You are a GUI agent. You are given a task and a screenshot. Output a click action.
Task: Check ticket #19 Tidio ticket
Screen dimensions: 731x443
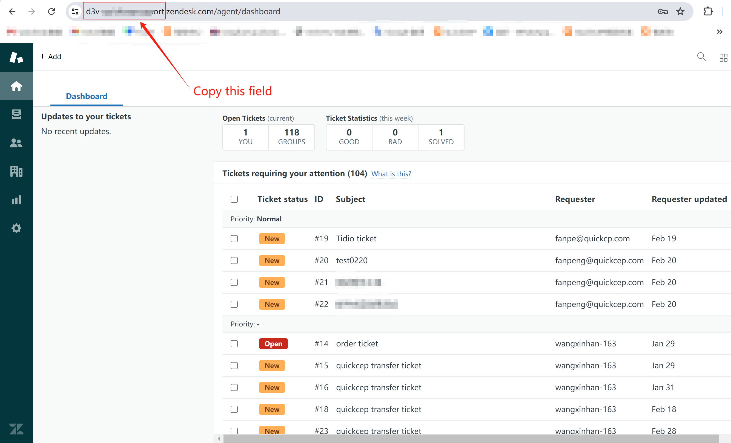(234, 239)
